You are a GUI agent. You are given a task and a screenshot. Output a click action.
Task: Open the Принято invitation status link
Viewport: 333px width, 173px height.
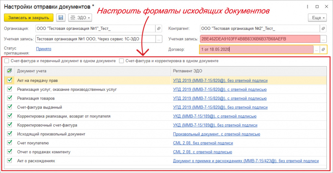[x=44, y=49]
